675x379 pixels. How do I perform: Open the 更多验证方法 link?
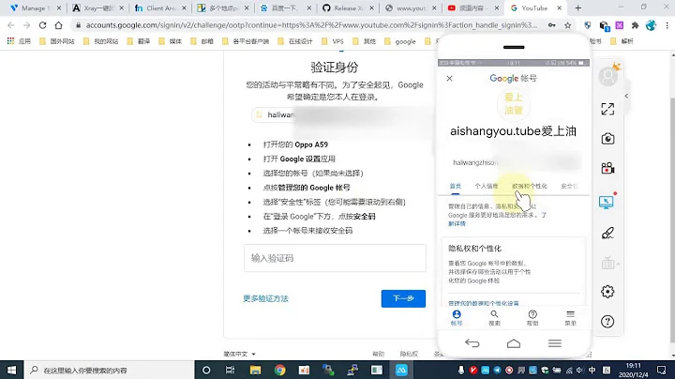[265, 298]
